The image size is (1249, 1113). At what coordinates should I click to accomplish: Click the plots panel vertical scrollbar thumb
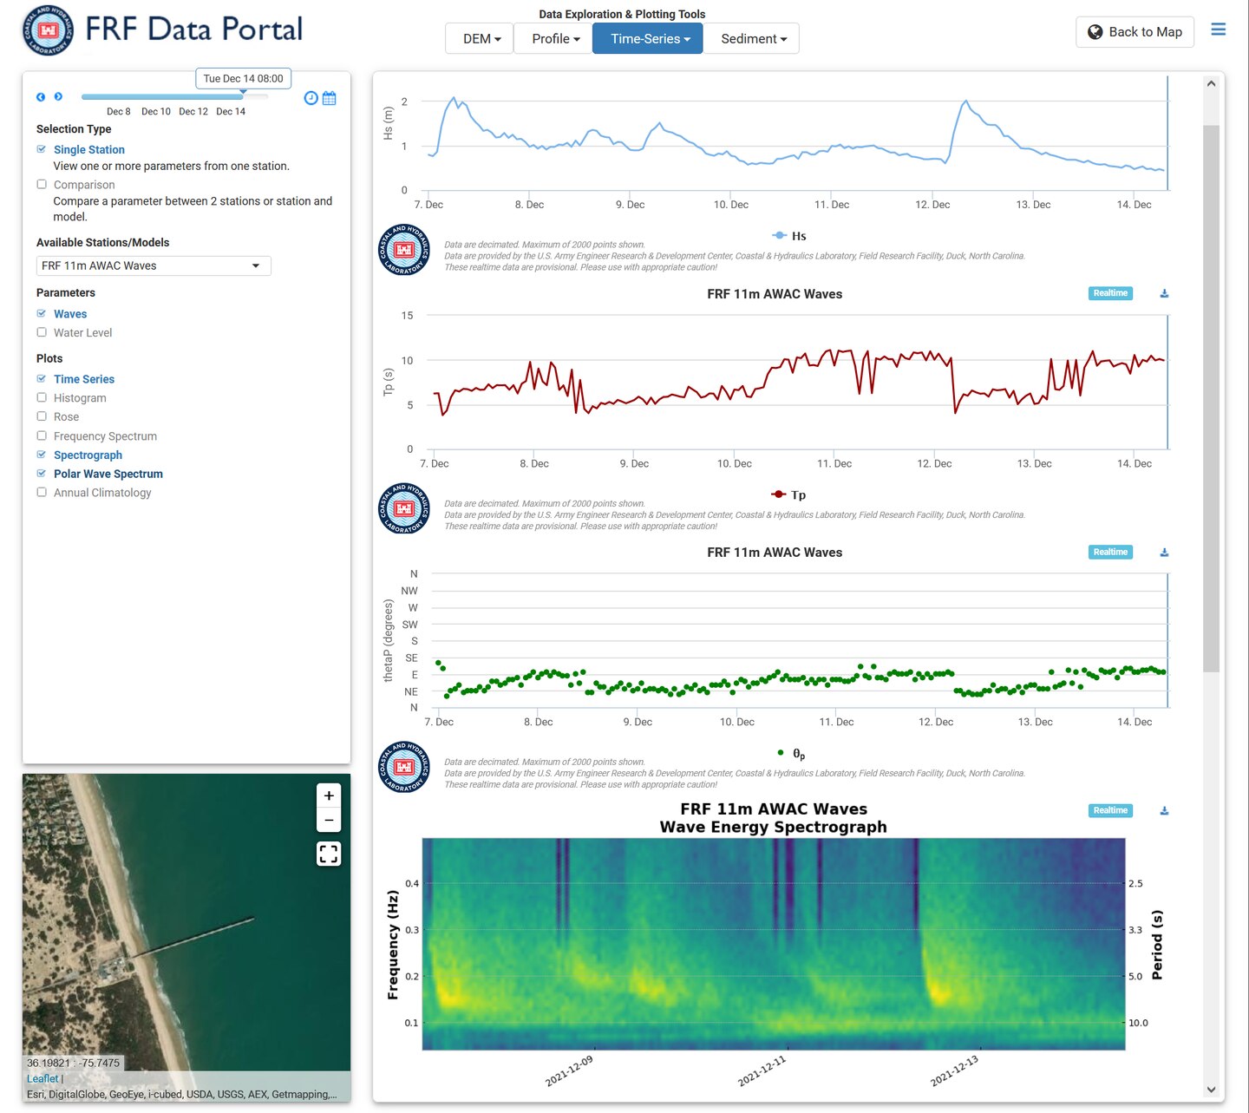click(1211, 398)
